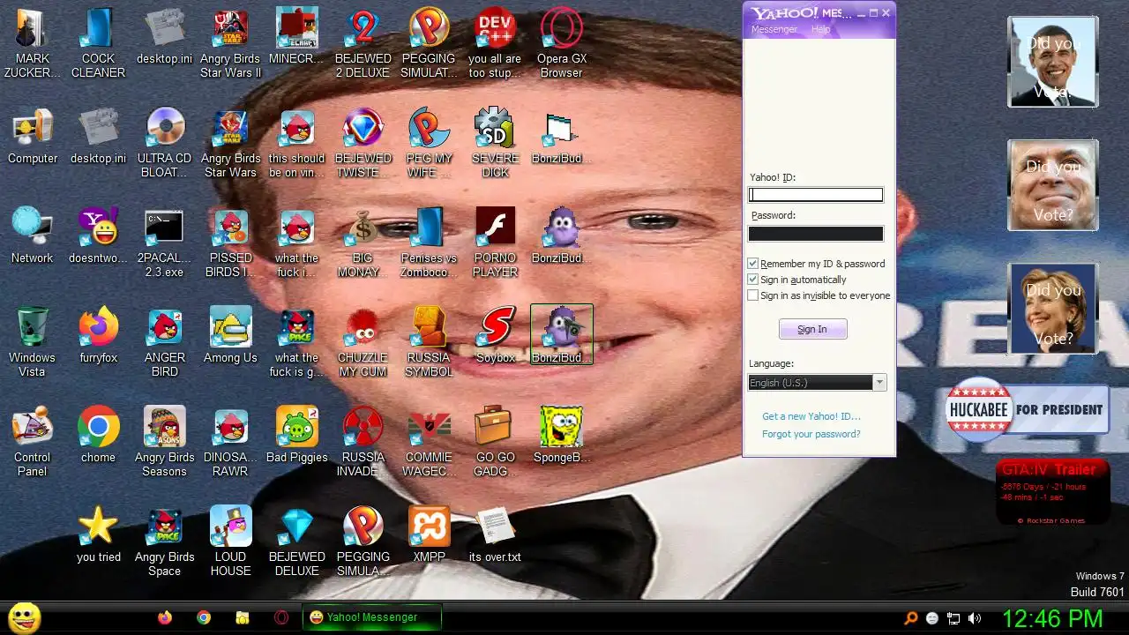This screenshot has height=635, width=1129.
Task: Launch the XMPP desktop shortcut
Action: [430, 534]
